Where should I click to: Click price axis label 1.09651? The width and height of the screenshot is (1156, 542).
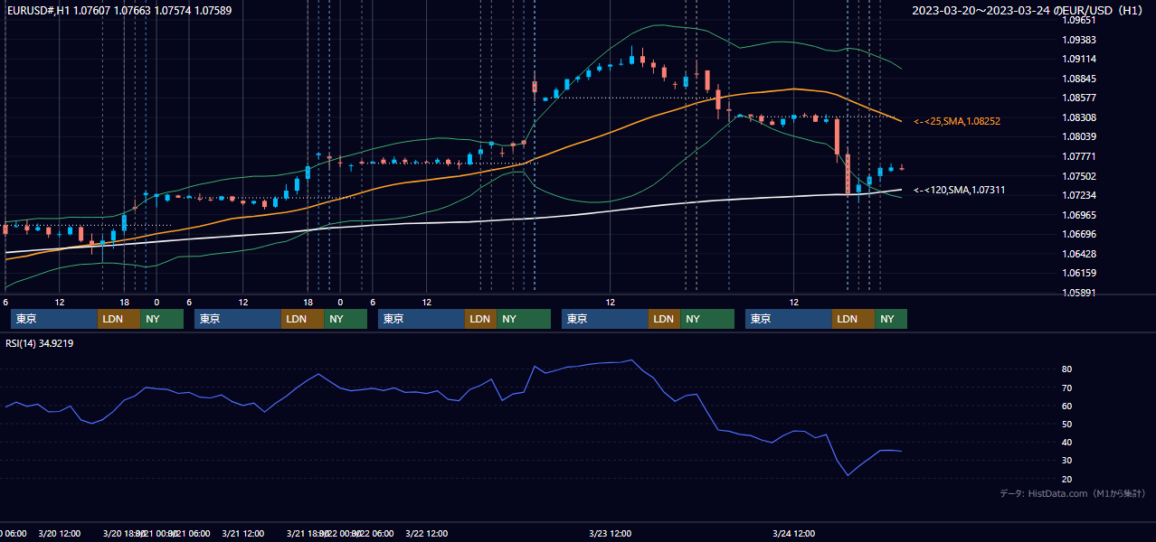click(1078, 20)
